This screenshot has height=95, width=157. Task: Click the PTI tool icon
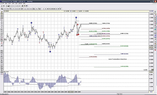pyautogui.click(x=155, y=33)
